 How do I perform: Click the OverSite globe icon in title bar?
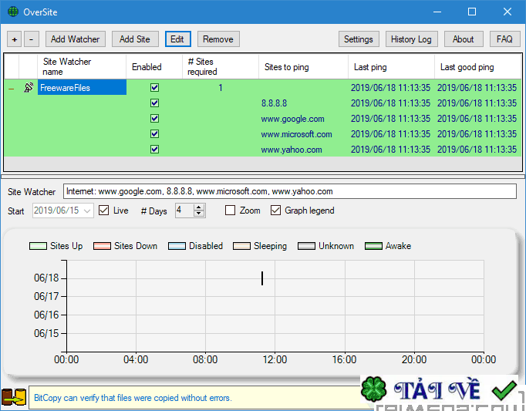pos(12,12)
